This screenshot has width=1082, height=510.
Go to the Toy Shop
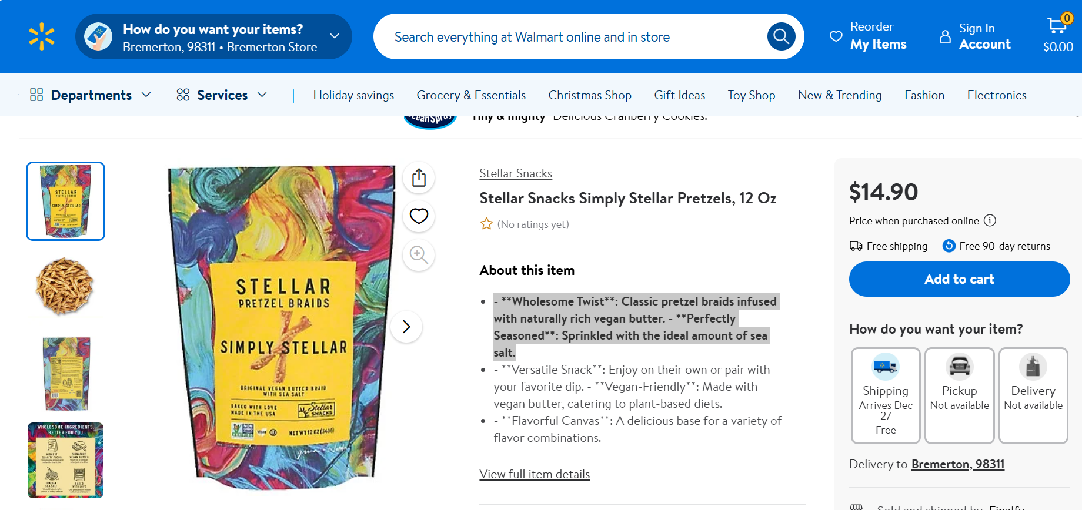[751, 95]
